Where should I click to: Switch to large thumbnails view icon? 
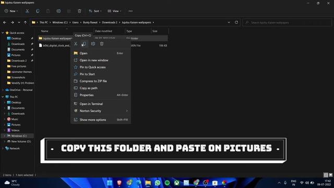pos(330,175)
